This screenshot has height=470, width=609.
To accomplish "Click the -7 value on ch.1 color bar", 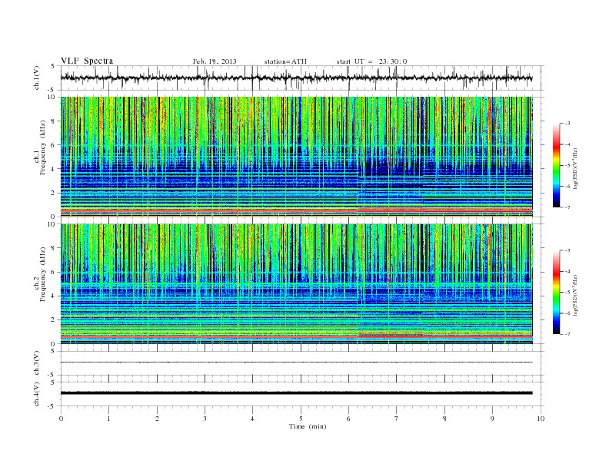I will point(567,207).
